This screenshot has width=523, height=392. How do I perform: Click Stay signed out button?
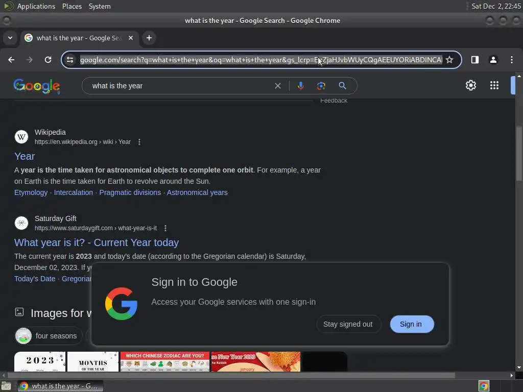348,324
